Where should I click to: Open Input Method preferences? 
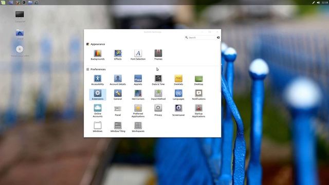pos(158,95)
